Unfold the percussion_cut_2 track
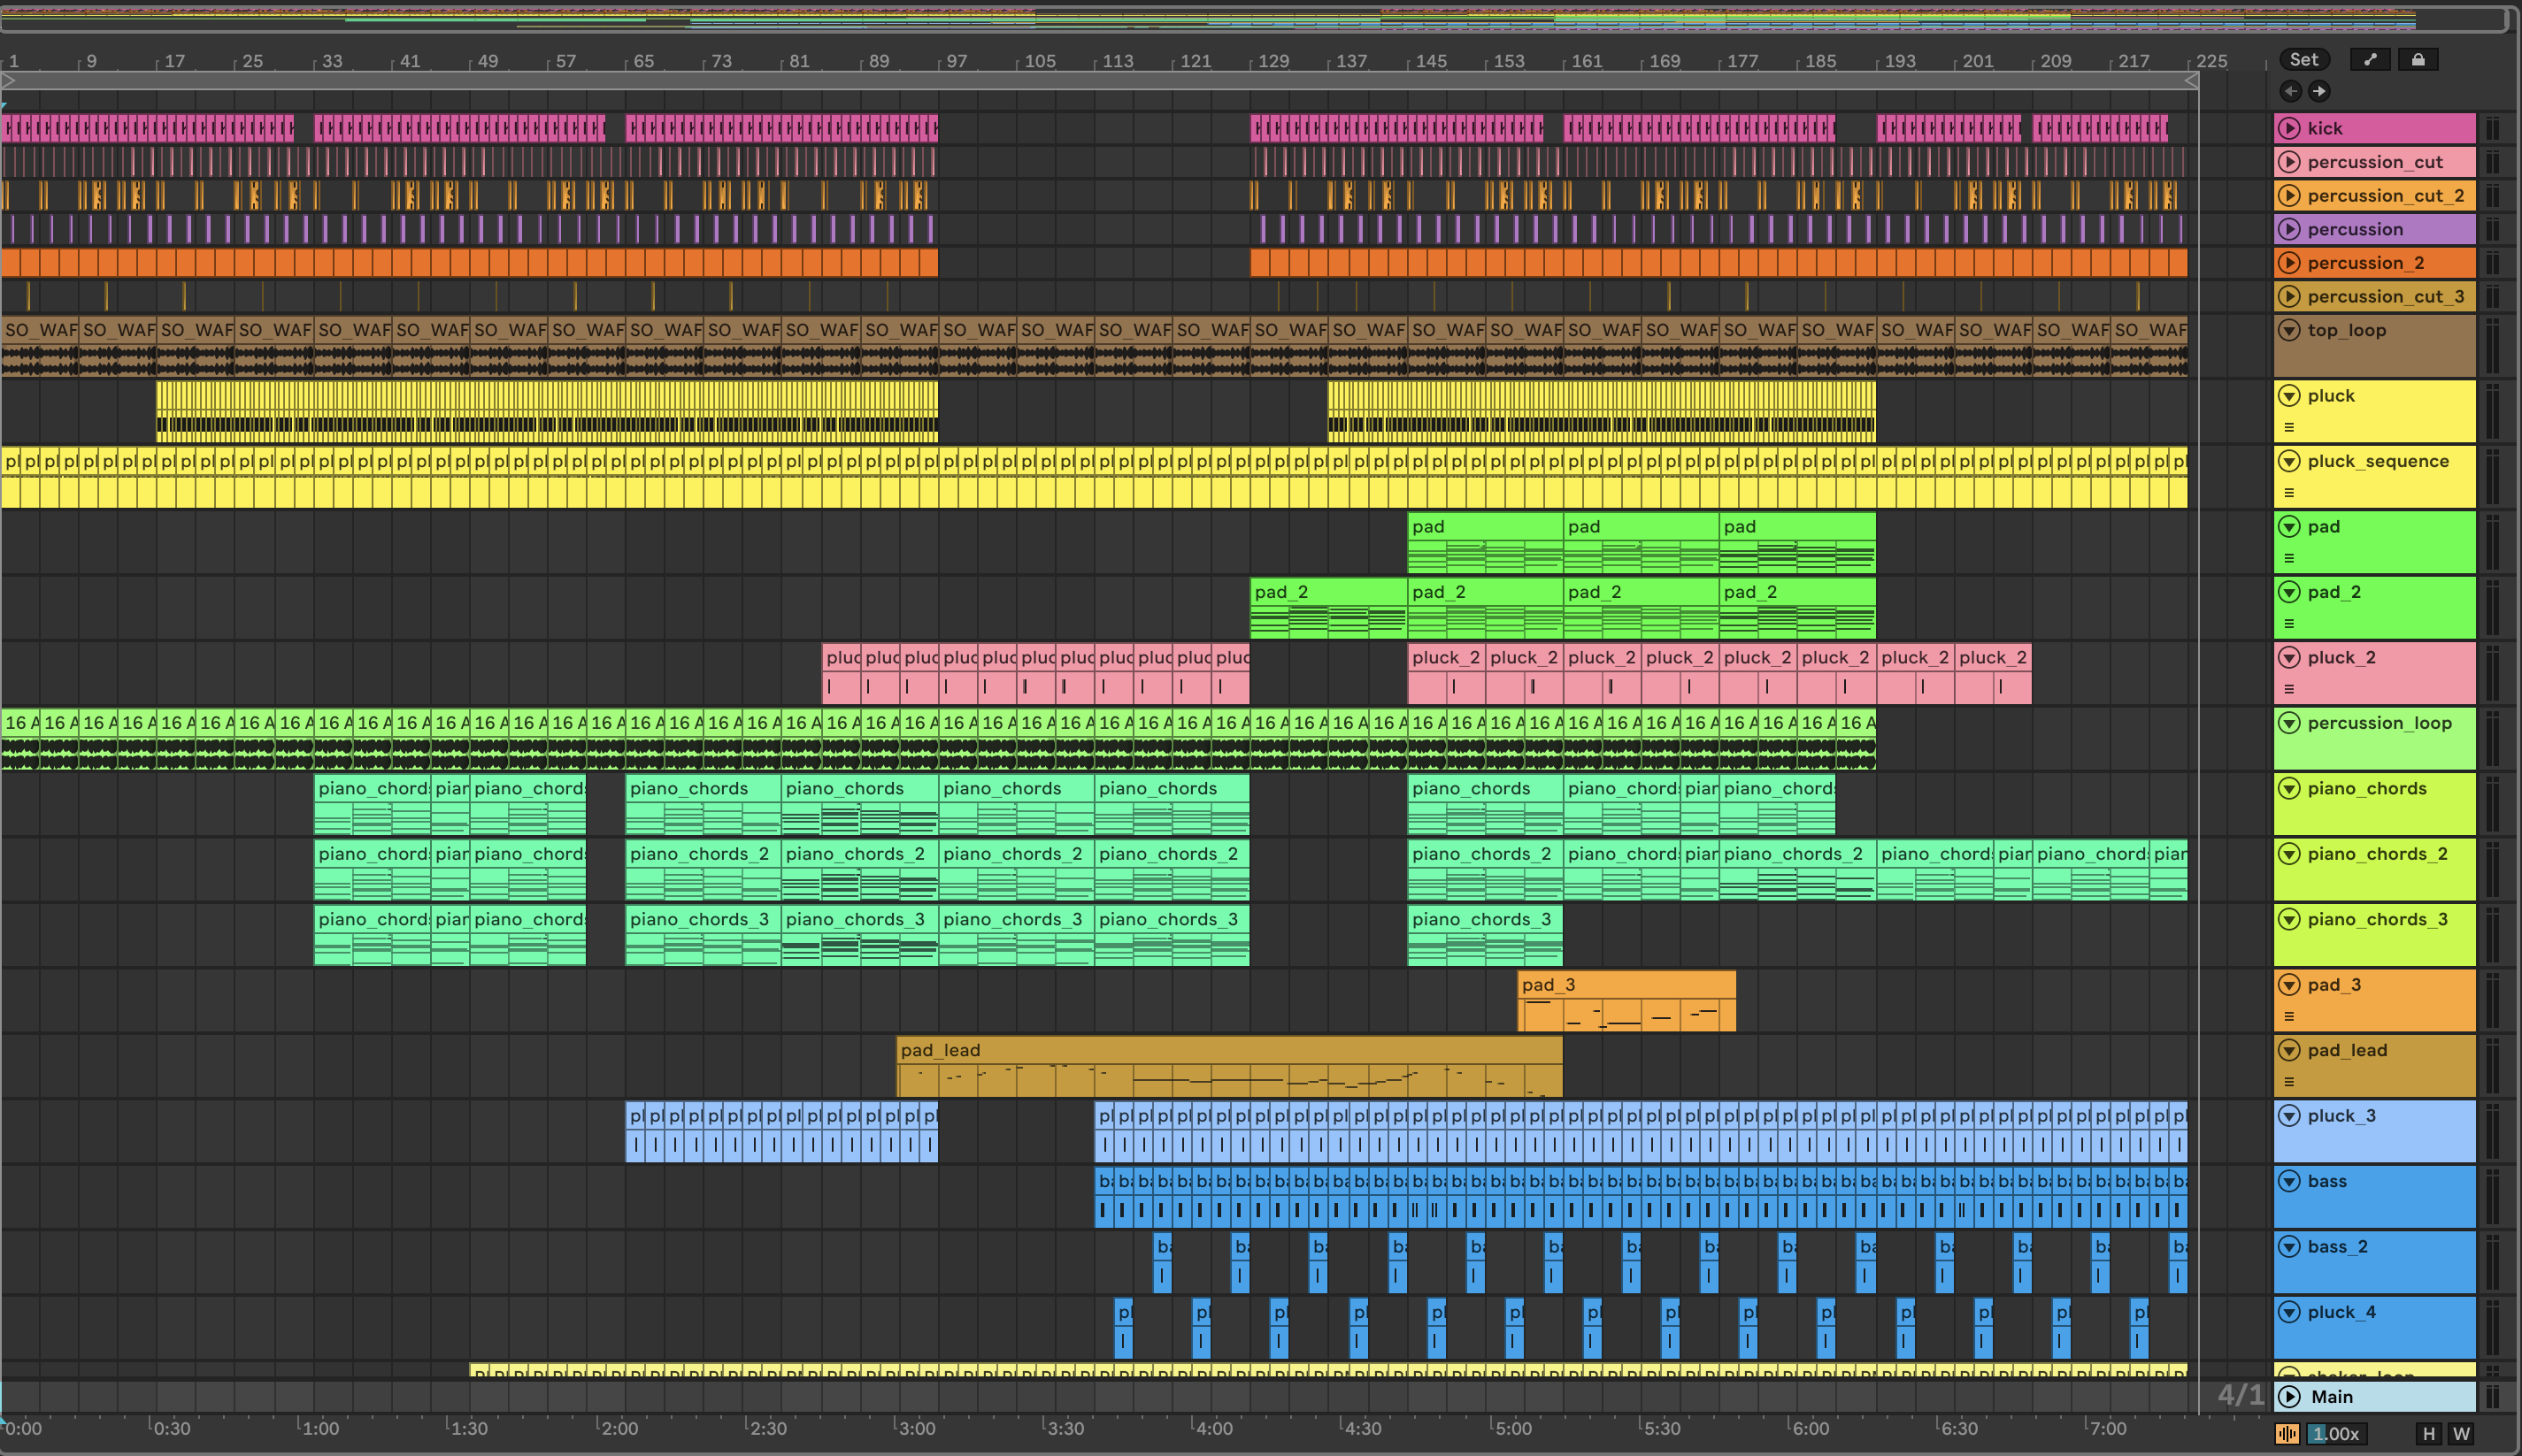2522x1456 pixels. click(x=2289, y=196)
